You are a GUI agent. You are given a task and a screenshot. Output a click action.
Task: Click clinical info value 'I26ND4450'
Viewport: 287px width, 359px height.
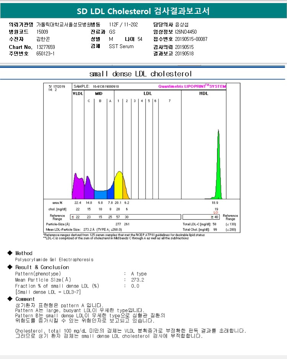pos(186,32)
